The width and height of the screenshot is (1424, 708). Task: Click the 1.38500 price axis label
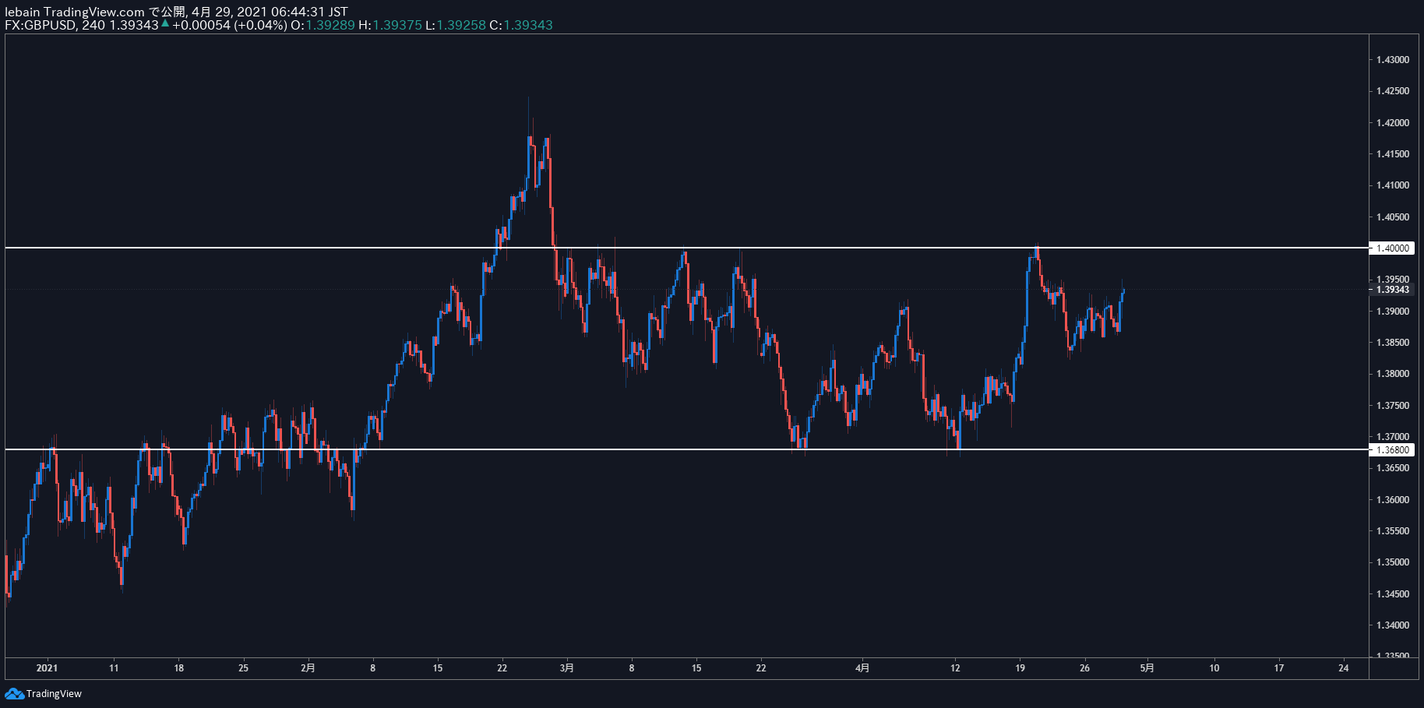pos(1392,343)
